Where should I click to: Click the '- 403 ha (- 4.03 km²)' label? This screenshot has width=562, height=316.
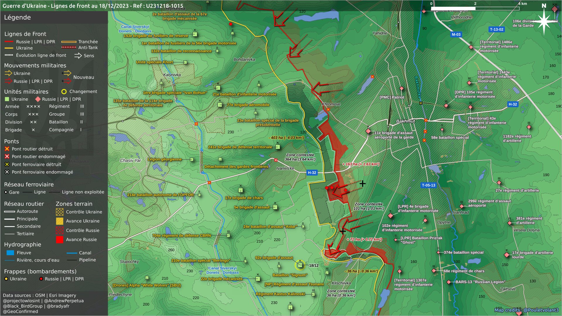[286, 138]
